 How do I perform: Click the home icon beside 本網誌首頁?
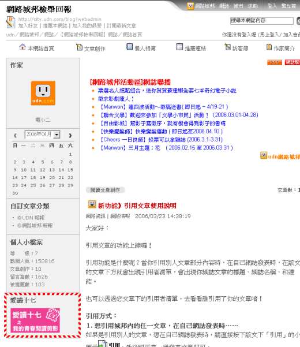coord(22,47)
